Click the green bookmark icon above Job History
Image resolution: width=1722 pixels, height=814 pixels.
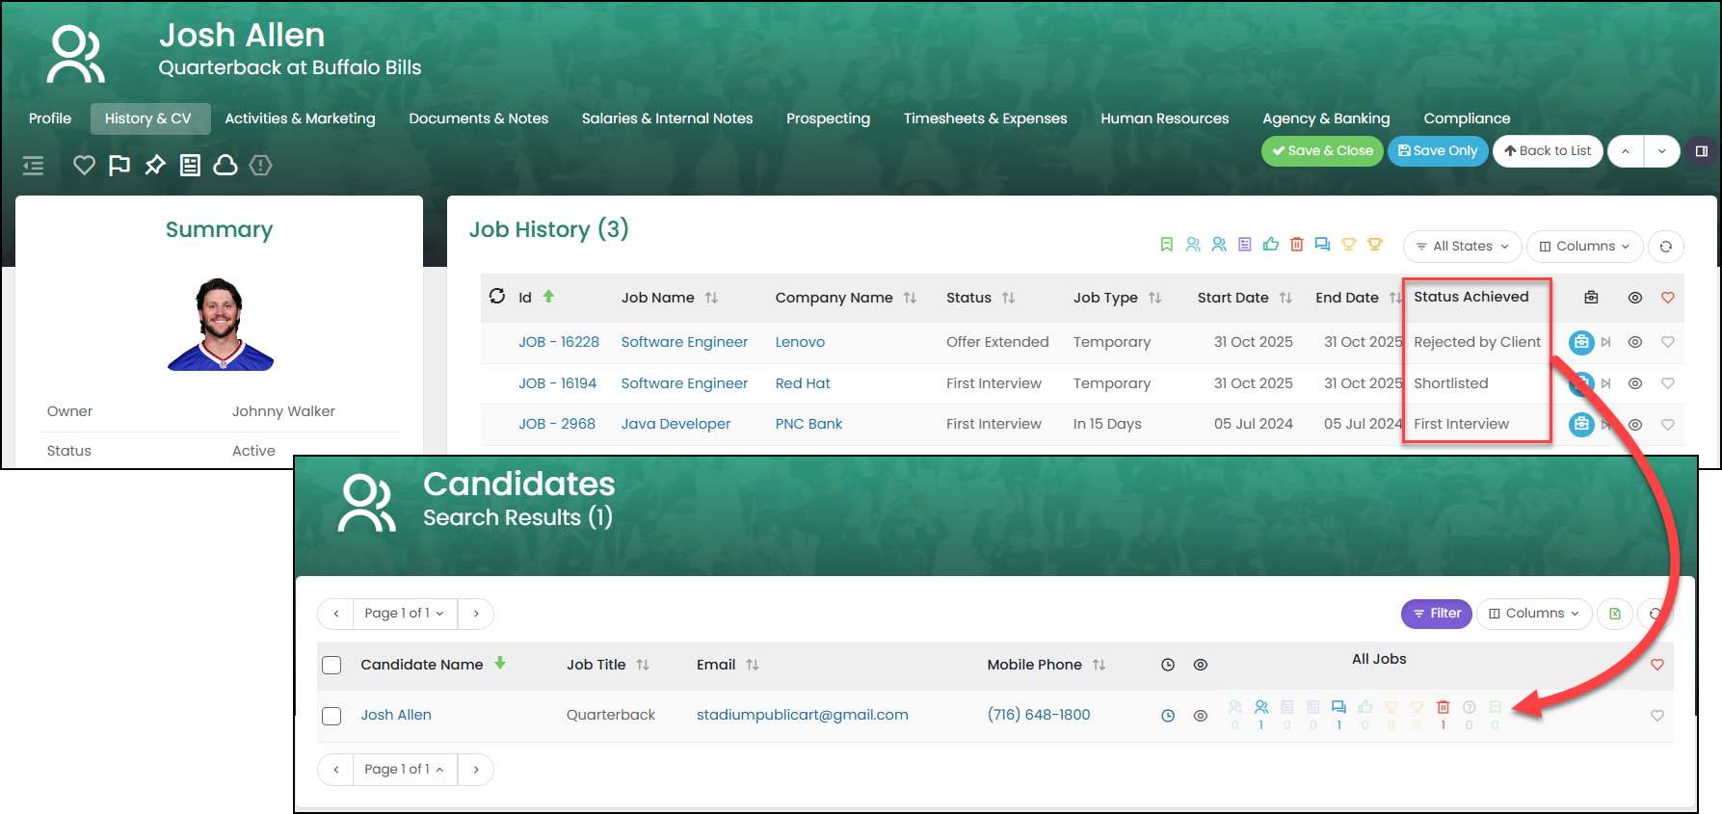tap(1167, 245)
